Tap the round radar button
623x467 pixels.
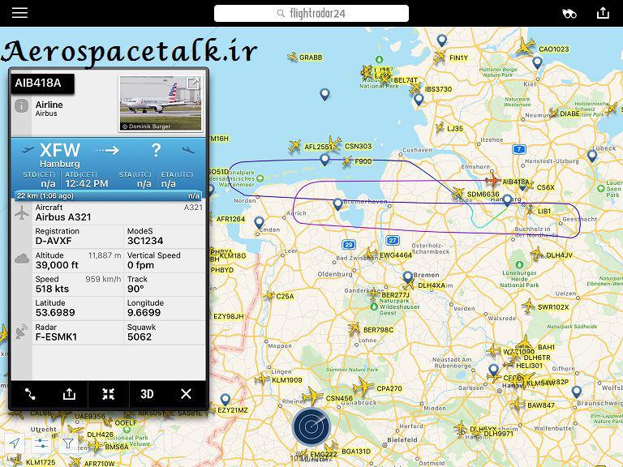(311, 427)
